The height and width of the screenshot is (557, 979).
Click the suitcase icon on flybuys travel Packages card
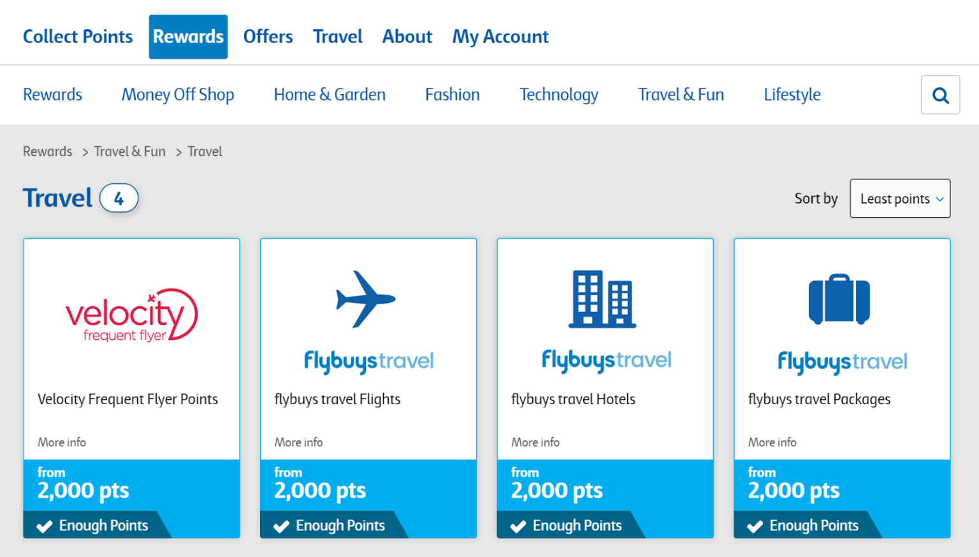click(x=839, y=299)
